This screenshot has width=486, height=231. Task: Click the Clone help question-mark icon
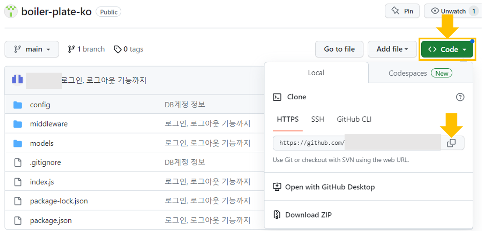click(460, 97)
